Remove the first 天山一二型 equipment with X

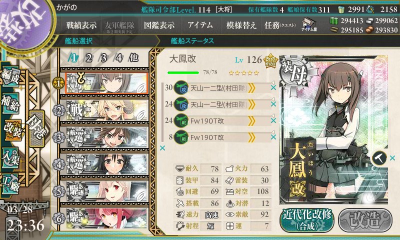click(x=273, y=87)
